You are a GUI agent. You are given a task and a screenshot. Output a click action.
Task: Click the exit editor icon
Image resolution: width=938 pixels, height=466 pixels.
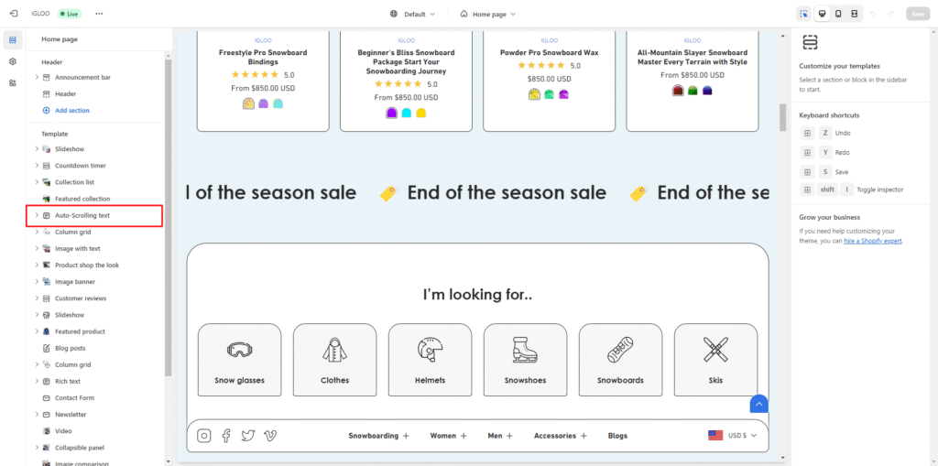(x=13, y=14)
